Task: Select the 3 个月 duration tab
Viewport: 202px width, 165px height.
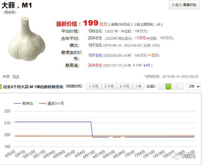Action: click(109, 86)
